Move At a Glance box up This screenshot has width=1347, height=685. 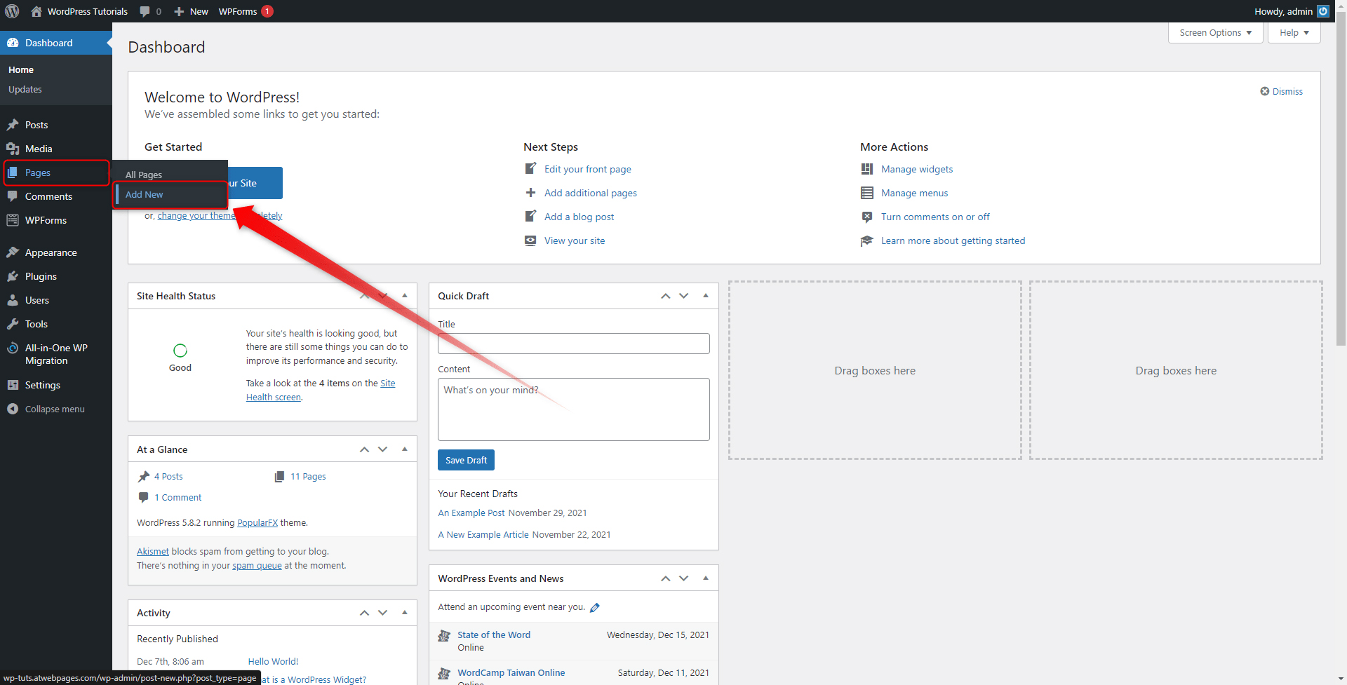pyautogui.click(x=364, y=449)
